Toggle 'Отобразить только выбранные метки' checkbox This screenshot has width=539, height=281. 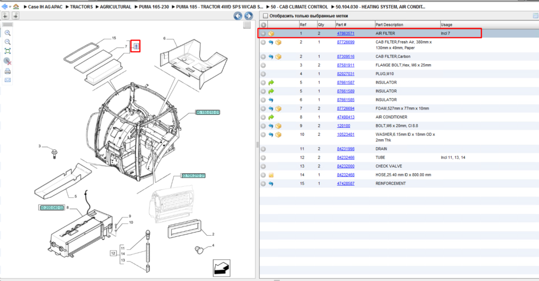(265, 16)
